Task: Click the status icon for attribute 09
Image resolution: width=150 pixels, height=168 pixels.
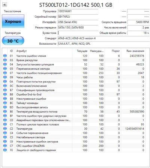Action: tap(5, 77)
